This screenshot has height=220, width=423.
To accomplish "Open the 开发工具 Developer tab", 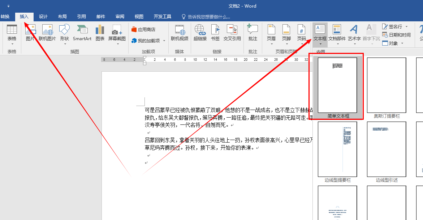I will pos(163,17).
